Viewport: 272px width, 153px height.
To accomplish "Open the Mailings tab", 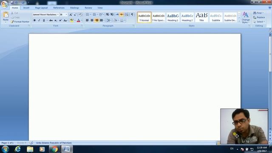I will click(75, 8).
